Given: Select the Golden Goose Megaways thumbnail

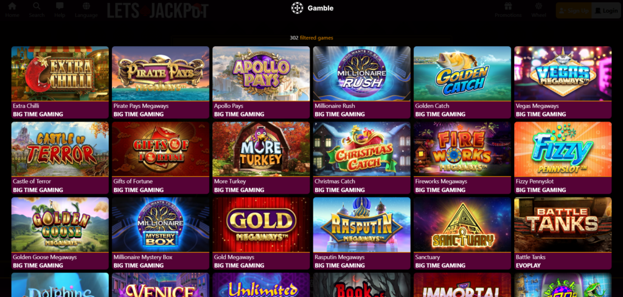Looking at the screenshot, I should (60, 225).
